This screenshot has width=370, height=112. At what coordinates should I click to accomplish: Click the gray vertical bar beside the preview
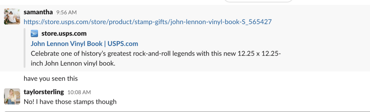tap(25, 48)
